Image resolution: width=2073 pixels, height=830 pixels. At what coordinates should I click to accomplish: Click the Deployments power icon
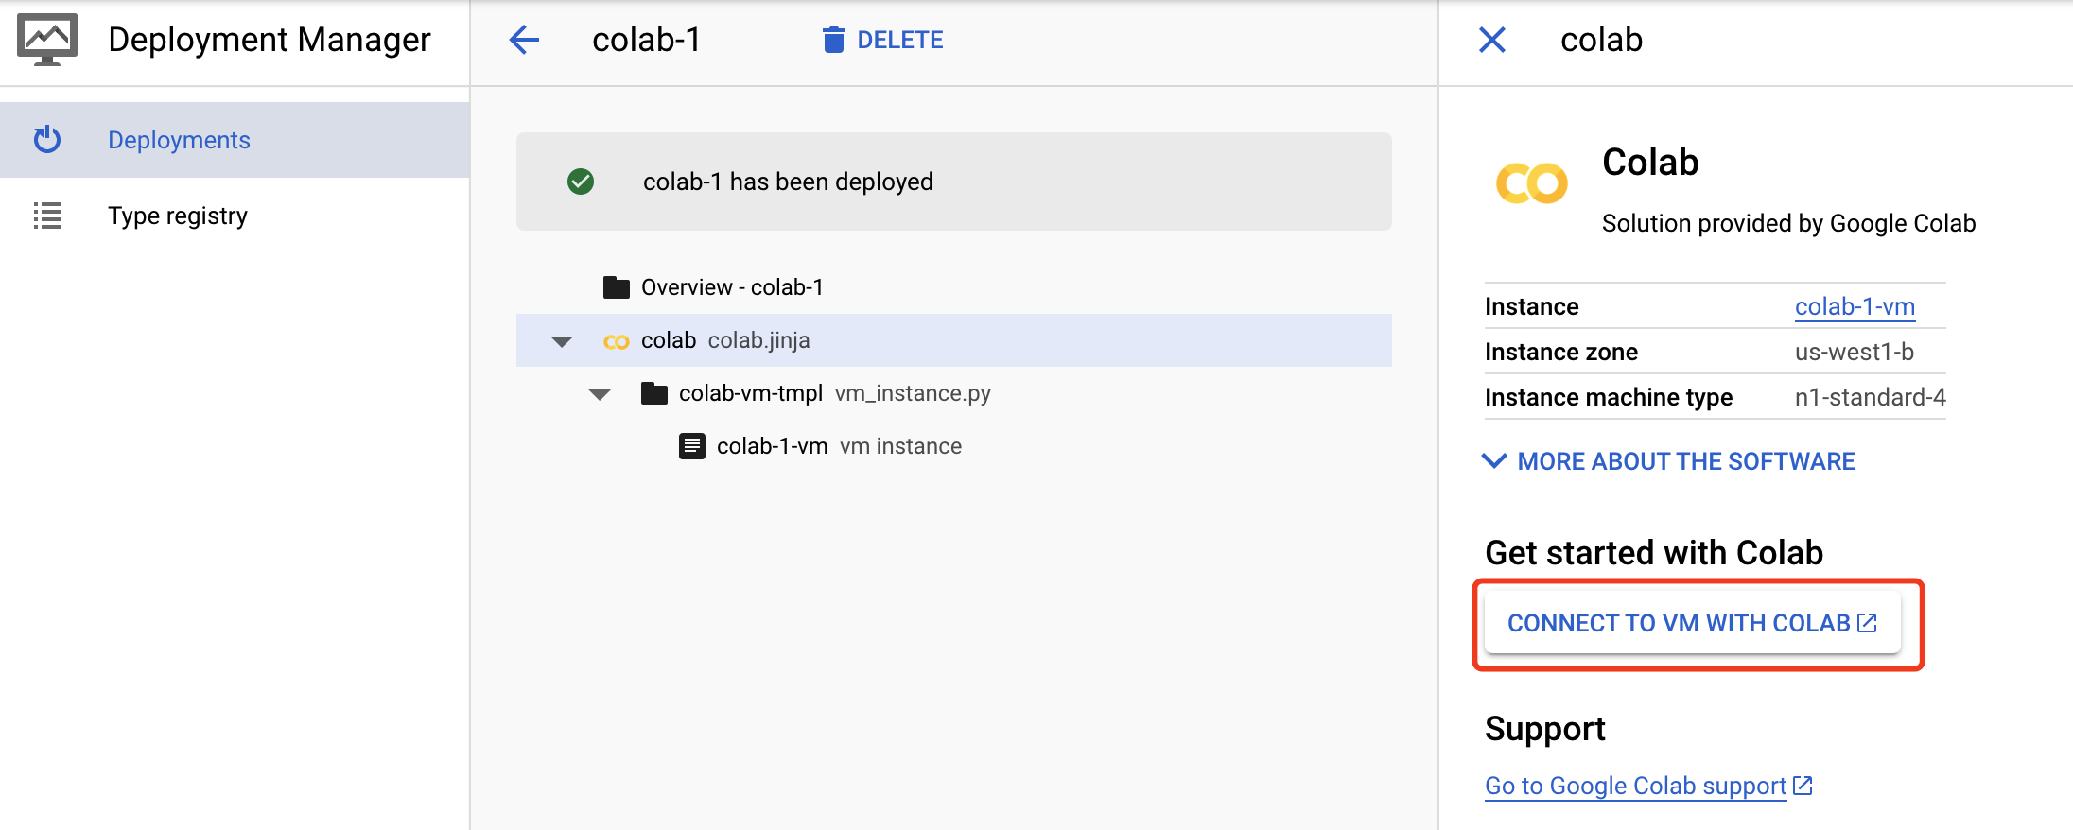click(x=47, y=140)
